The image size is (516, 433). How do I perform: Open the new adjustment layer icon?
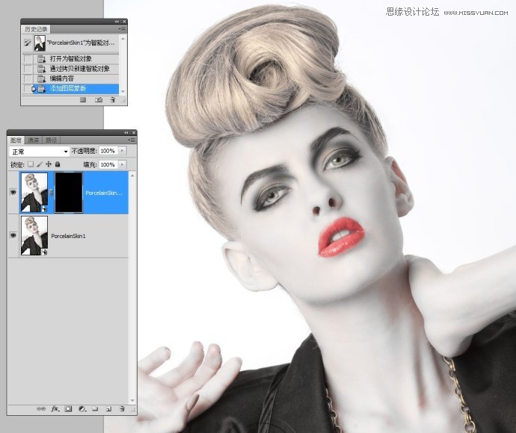point(82,408)
